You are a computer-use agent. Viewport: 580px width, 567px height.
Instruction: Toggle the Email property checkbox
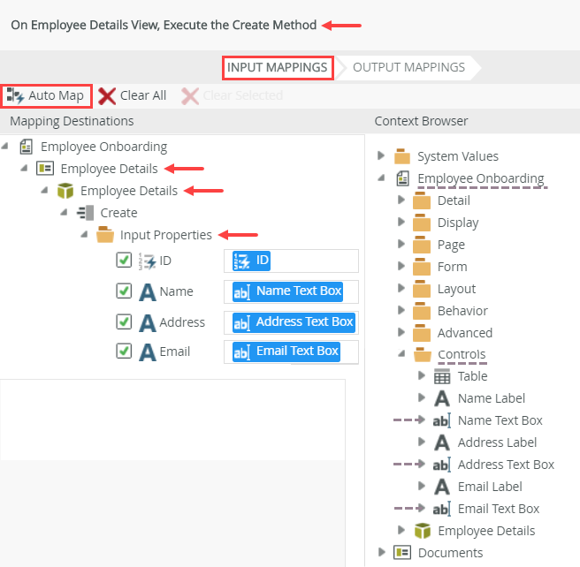pos(124,351)
